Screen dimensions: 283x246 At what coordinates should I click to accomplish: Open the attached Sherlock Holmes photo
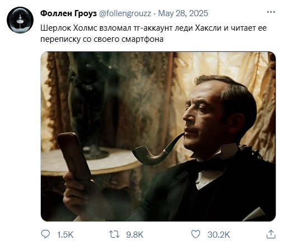158,136
